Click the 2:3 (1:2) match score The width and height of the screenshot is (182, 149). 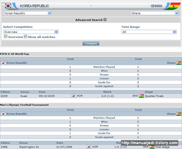[x=107, y=96]
